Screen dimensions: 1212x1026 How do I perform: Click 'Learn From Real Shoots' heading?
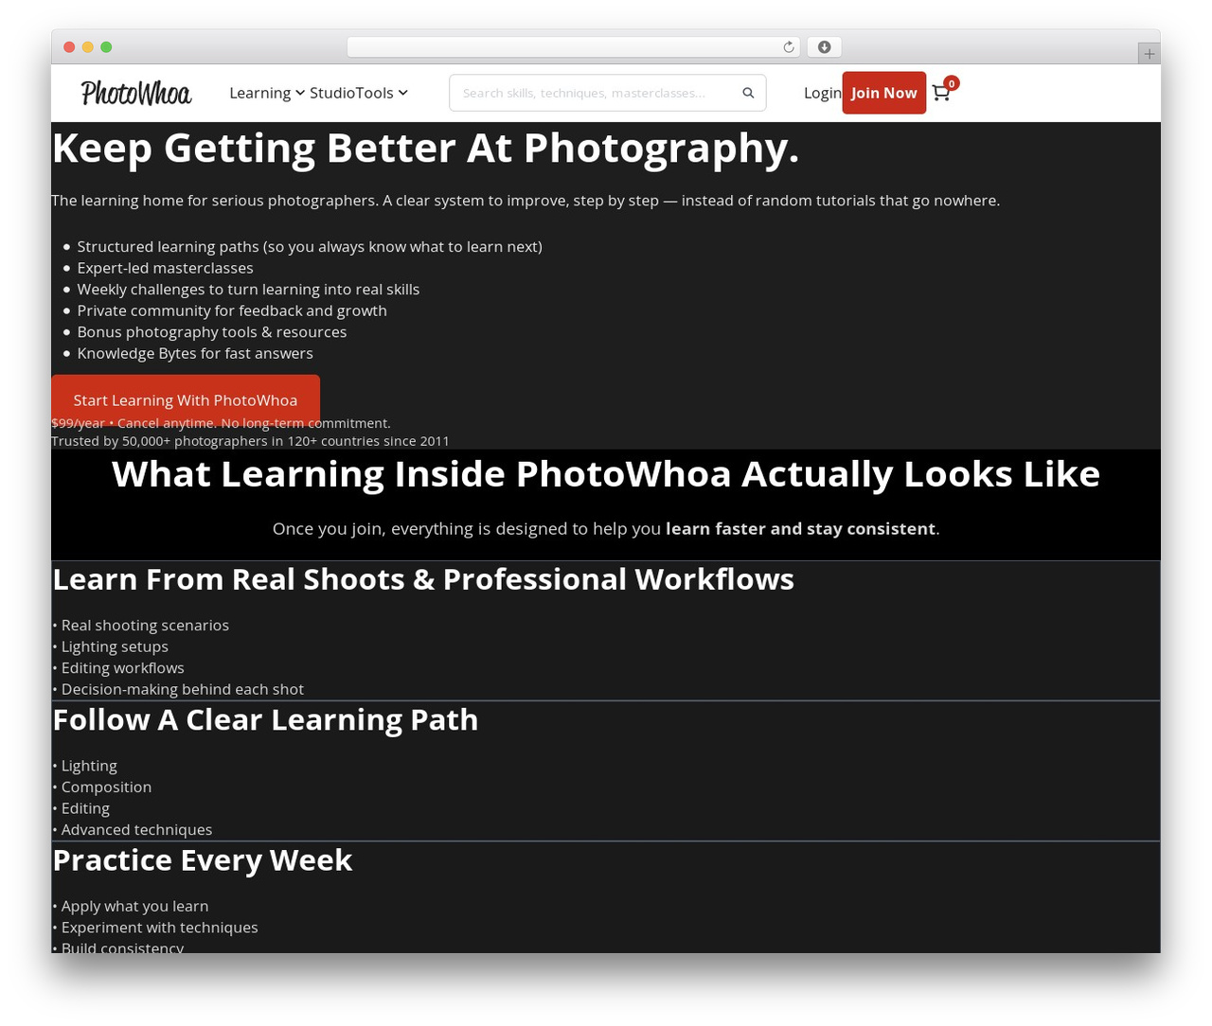pos(423,579)
